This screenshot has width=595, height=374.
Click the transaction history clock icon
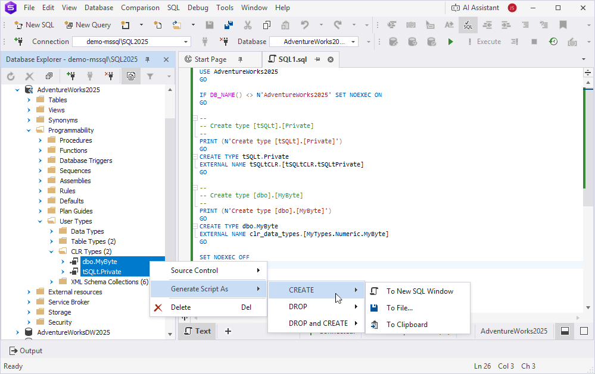click(553, 42)
